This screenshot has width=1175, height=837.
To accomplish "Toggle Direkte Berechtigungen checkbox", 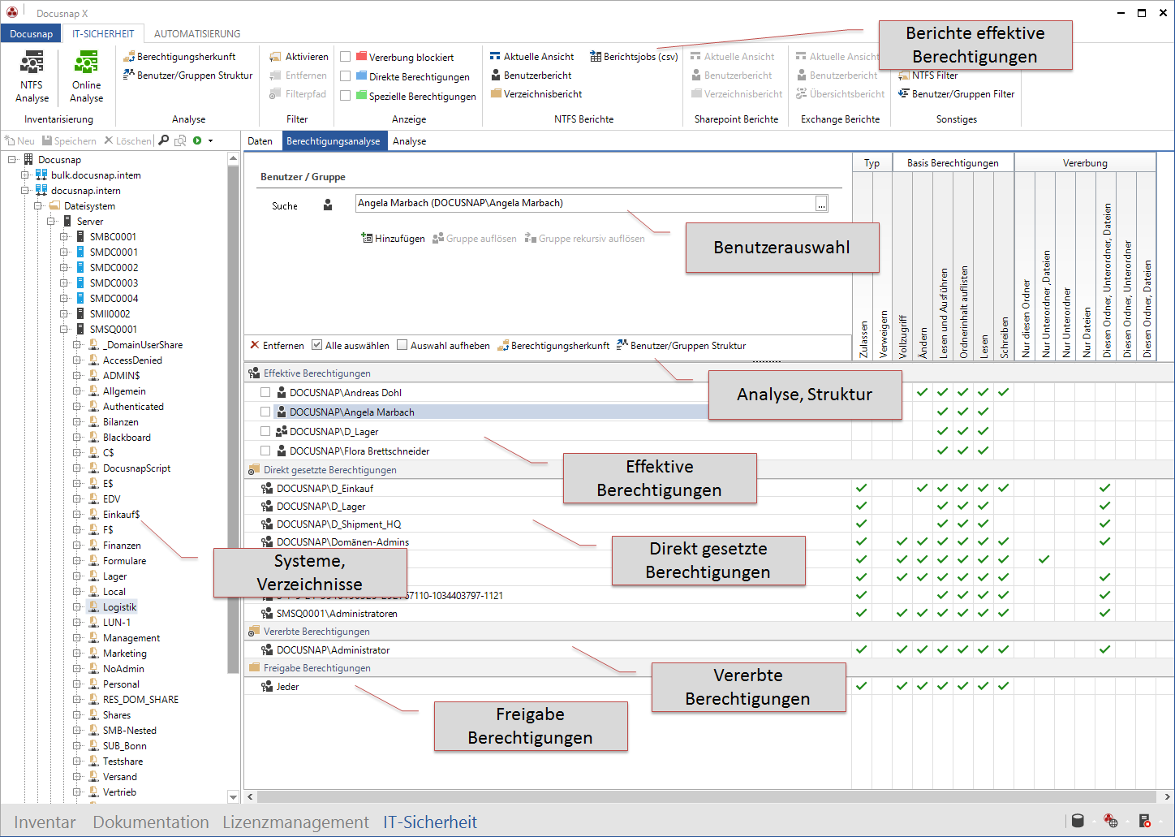I will [346, 76].
